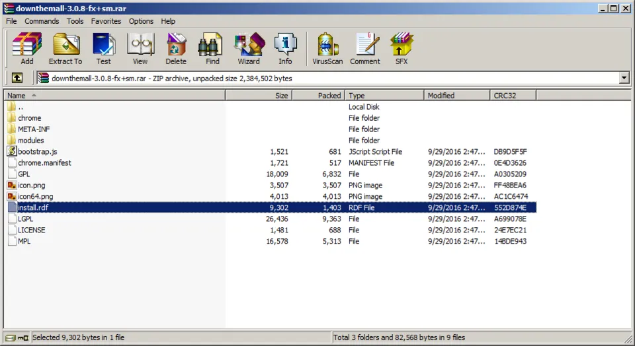635x346 pixels.
Task: Sort by Type column header
Action: 385,95
